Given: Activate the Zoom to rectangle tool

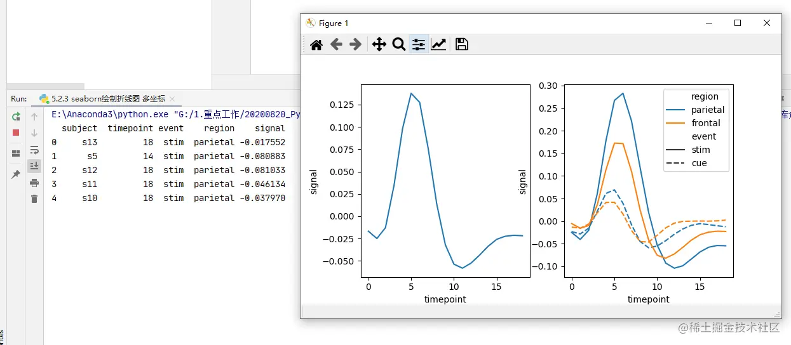Looking at the screenshot, I should pos(399,44).
